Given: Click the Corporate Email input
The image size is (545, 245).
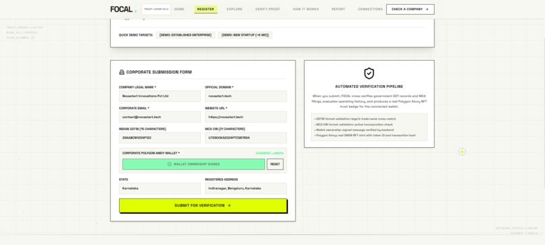Looking at the screenshot, I should pyautogui.click(x=160, y=117).
